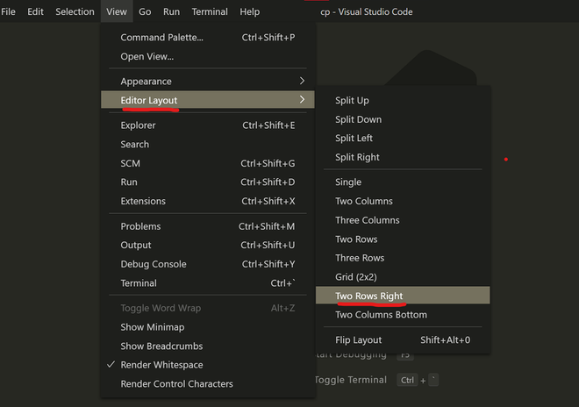Viewport: 579px width, 407px height.
Task: Choose Command Palette... entry
Action: pyautogui.click(x=208, y=38)
